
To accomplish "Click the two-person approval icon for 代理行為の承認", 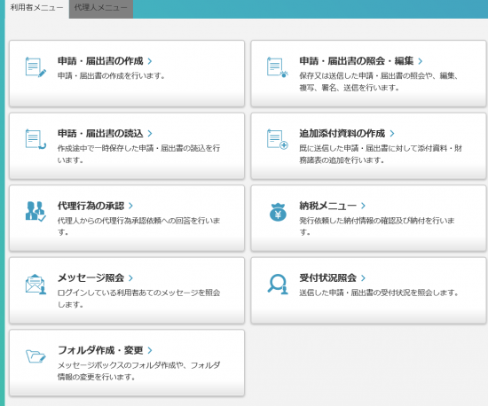I will [35, 211].
